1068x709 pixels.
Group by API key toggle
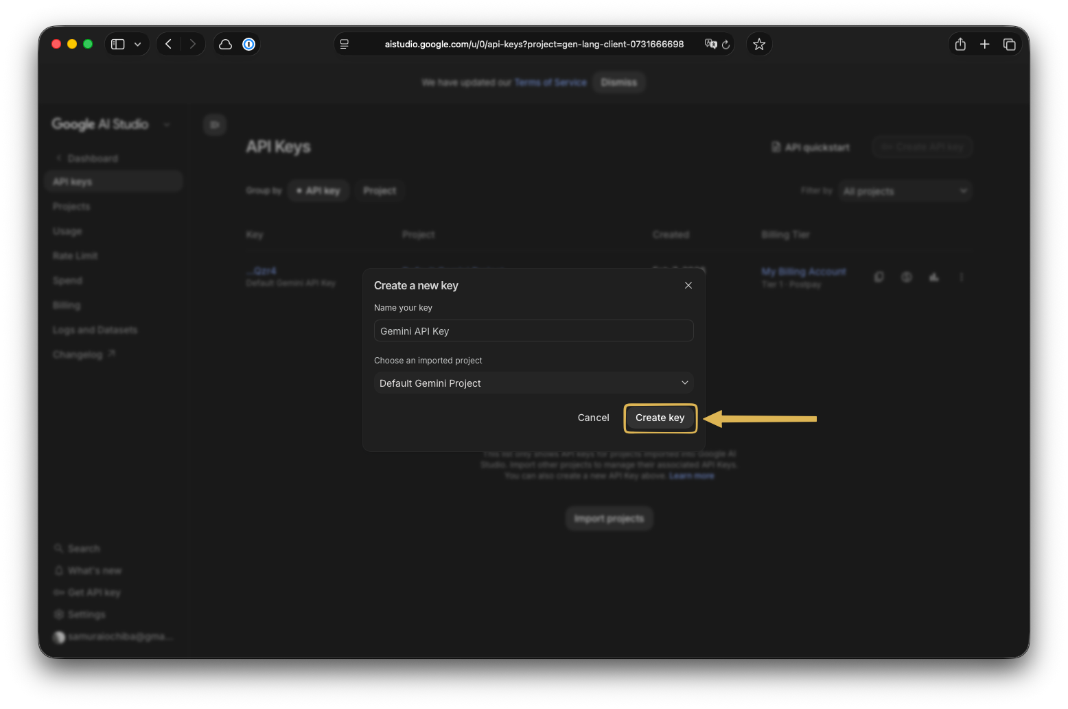point(319,191)
